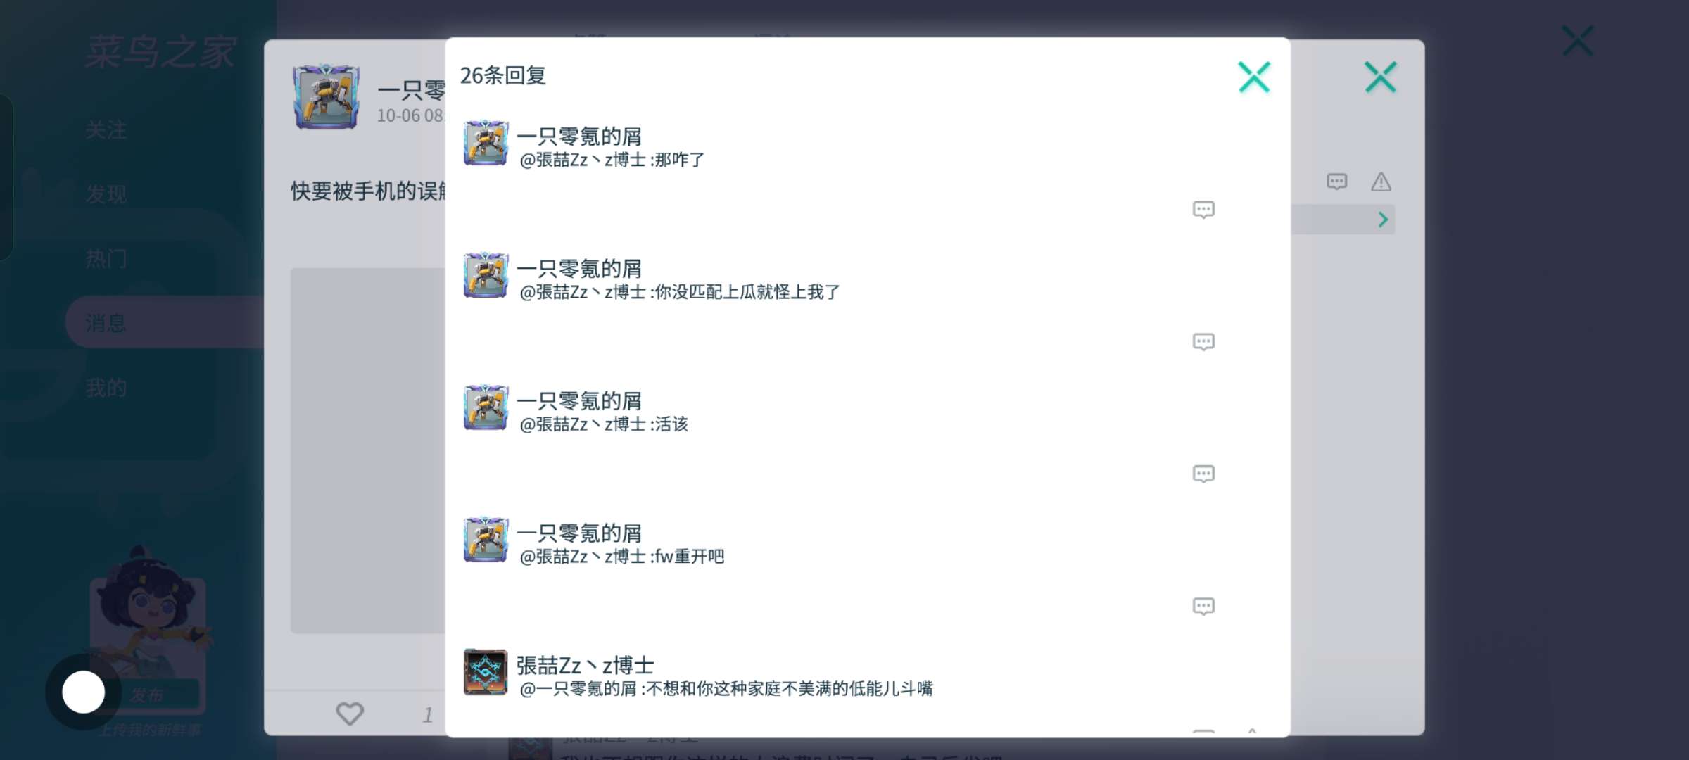Open the 关注 tab in sidebar

tap(106, 130)
